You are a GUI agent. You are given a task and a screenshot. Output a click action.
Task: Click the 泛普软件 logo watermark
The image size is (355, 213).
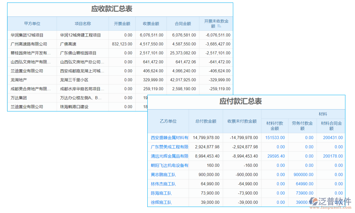pyautogui.click(x=331, y=201)
